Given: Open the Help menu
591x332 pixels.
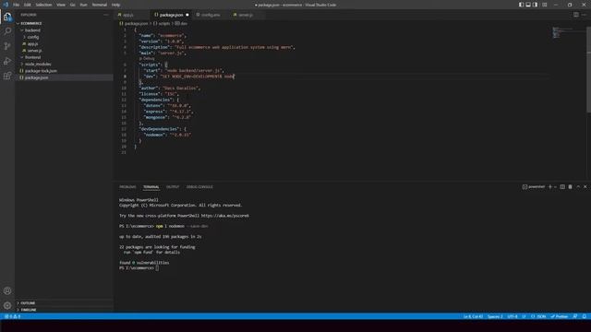Looking at the screenshot, I should click(x=115, y=5).
